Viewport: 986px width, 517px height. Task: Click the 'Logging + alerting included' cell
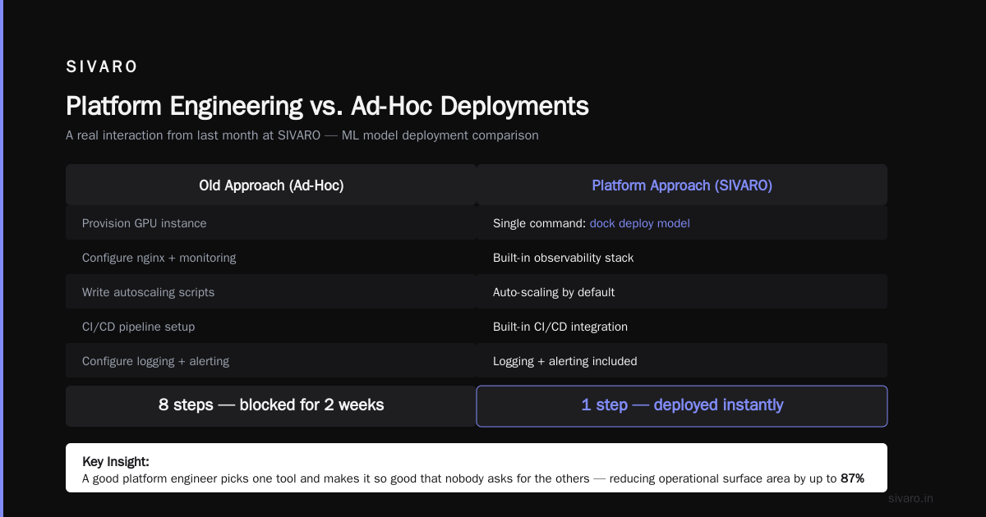pos(682,361)
